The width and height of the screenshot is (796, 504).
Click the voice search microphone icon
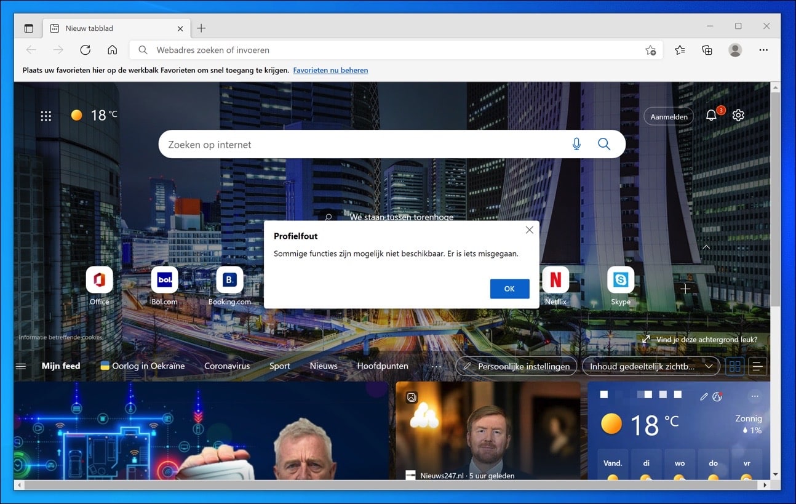tap(576, 144)
